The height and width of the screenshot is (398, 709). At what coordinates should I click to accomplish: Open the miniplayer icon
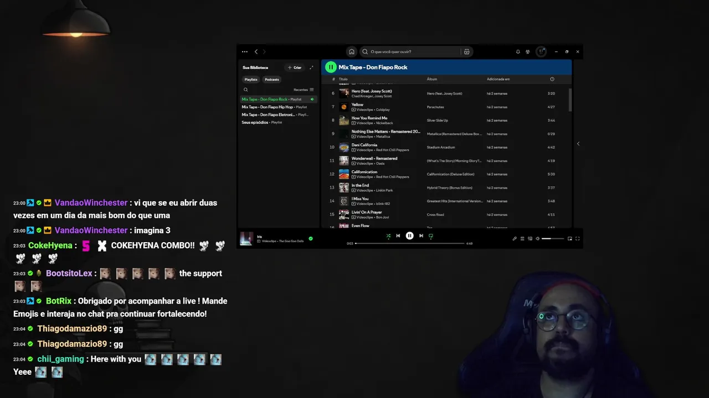click(x=570, y=238)
